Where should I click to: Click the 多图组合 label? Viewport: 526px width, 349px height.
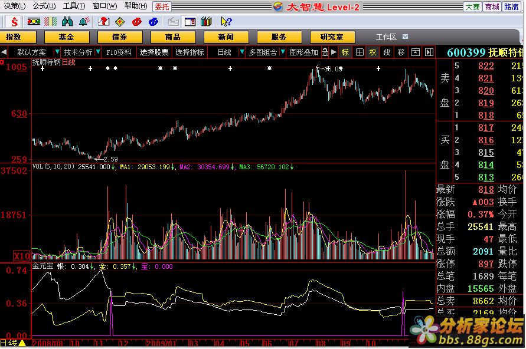263,52
